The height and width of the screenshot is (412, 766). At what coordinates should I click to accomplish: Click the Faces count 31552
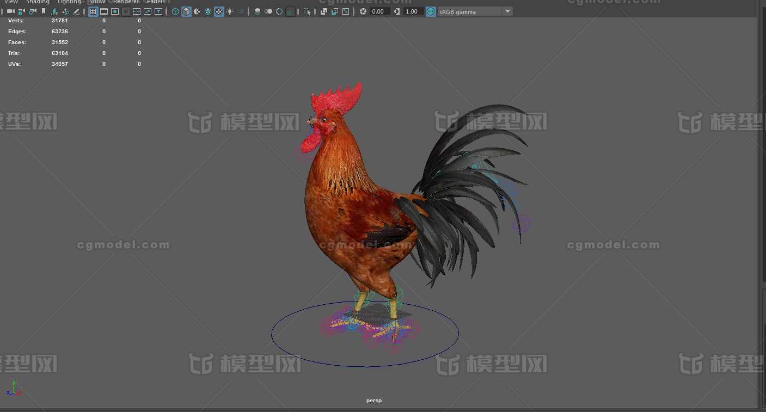(x=60, y=42)
